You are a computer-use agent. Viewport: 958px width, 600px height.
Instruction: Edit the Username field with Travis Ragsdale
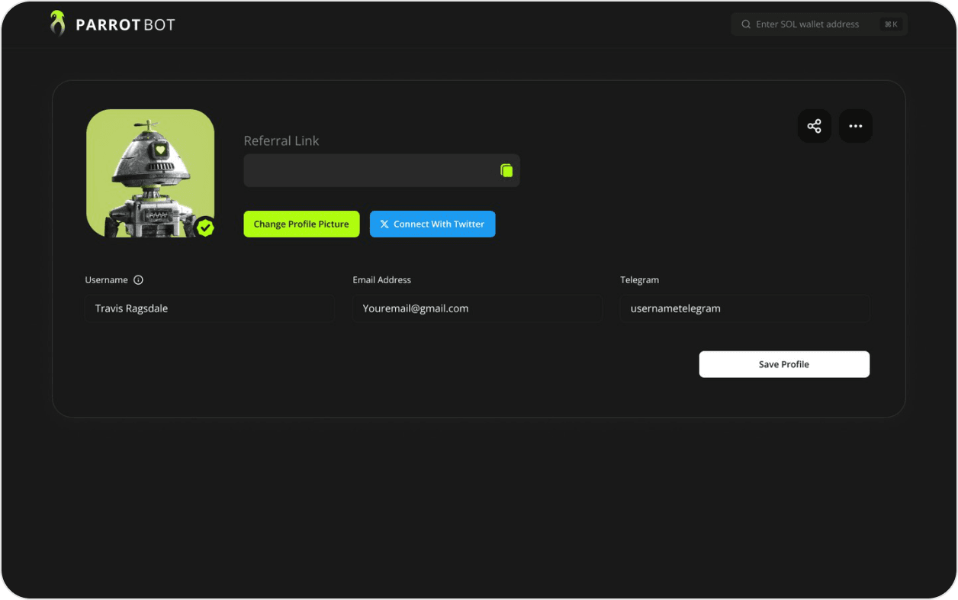[209, 308]
